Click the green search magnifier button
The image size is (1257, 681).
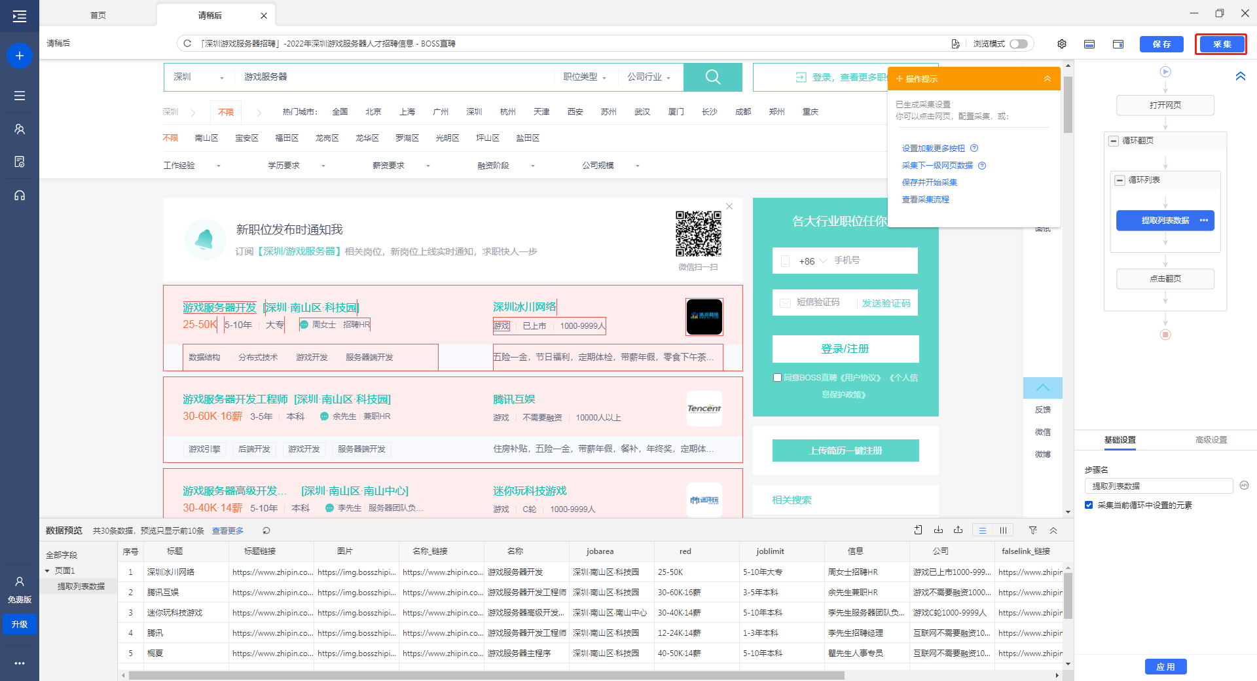tap(713, 77)
